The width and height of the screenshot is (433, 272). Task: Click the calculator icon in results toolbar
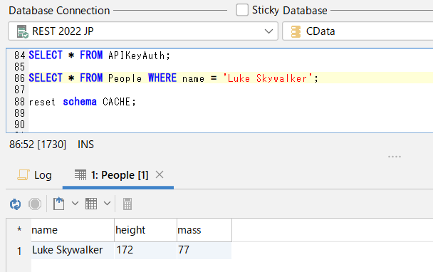(x=127, y=204)
